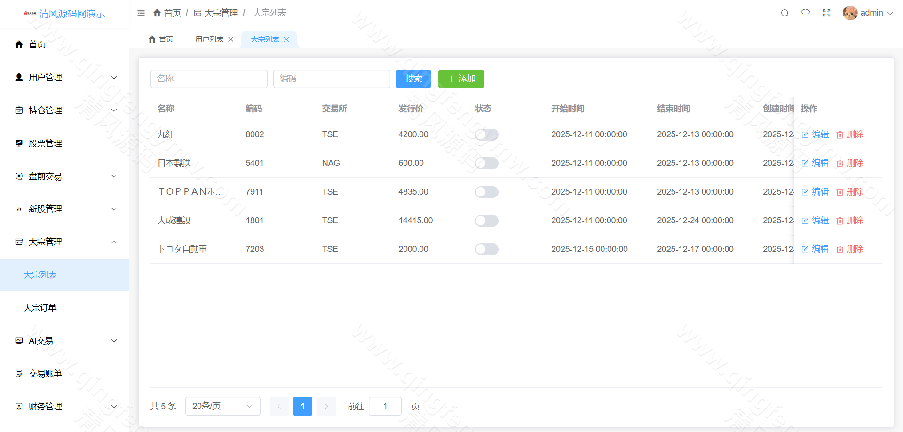Click the code 7203 cell

click(255, 250)
